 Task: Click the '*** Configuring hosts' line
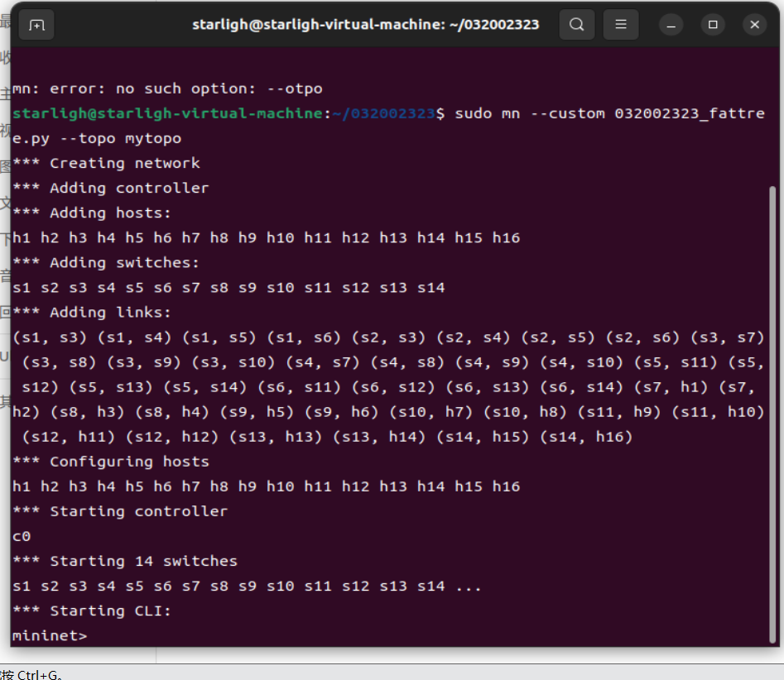[x=110, y=462]
